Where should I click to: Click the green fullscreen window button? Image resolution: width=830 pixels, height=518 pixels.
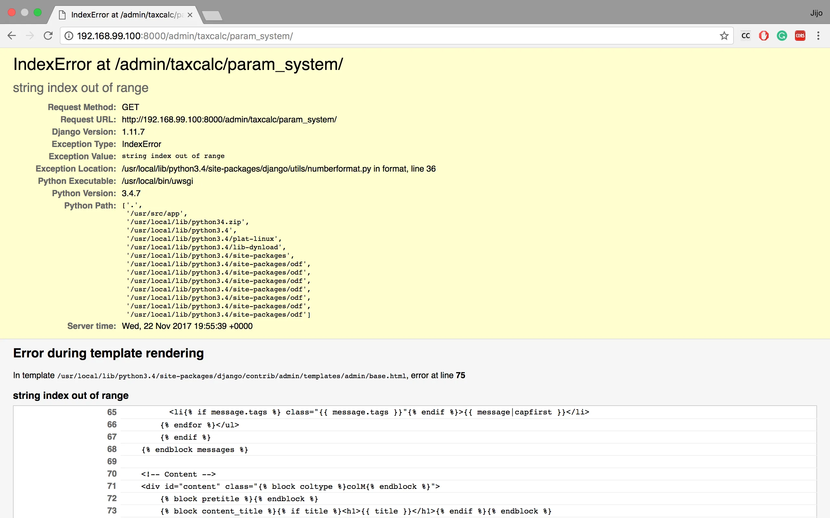[38, 13]
